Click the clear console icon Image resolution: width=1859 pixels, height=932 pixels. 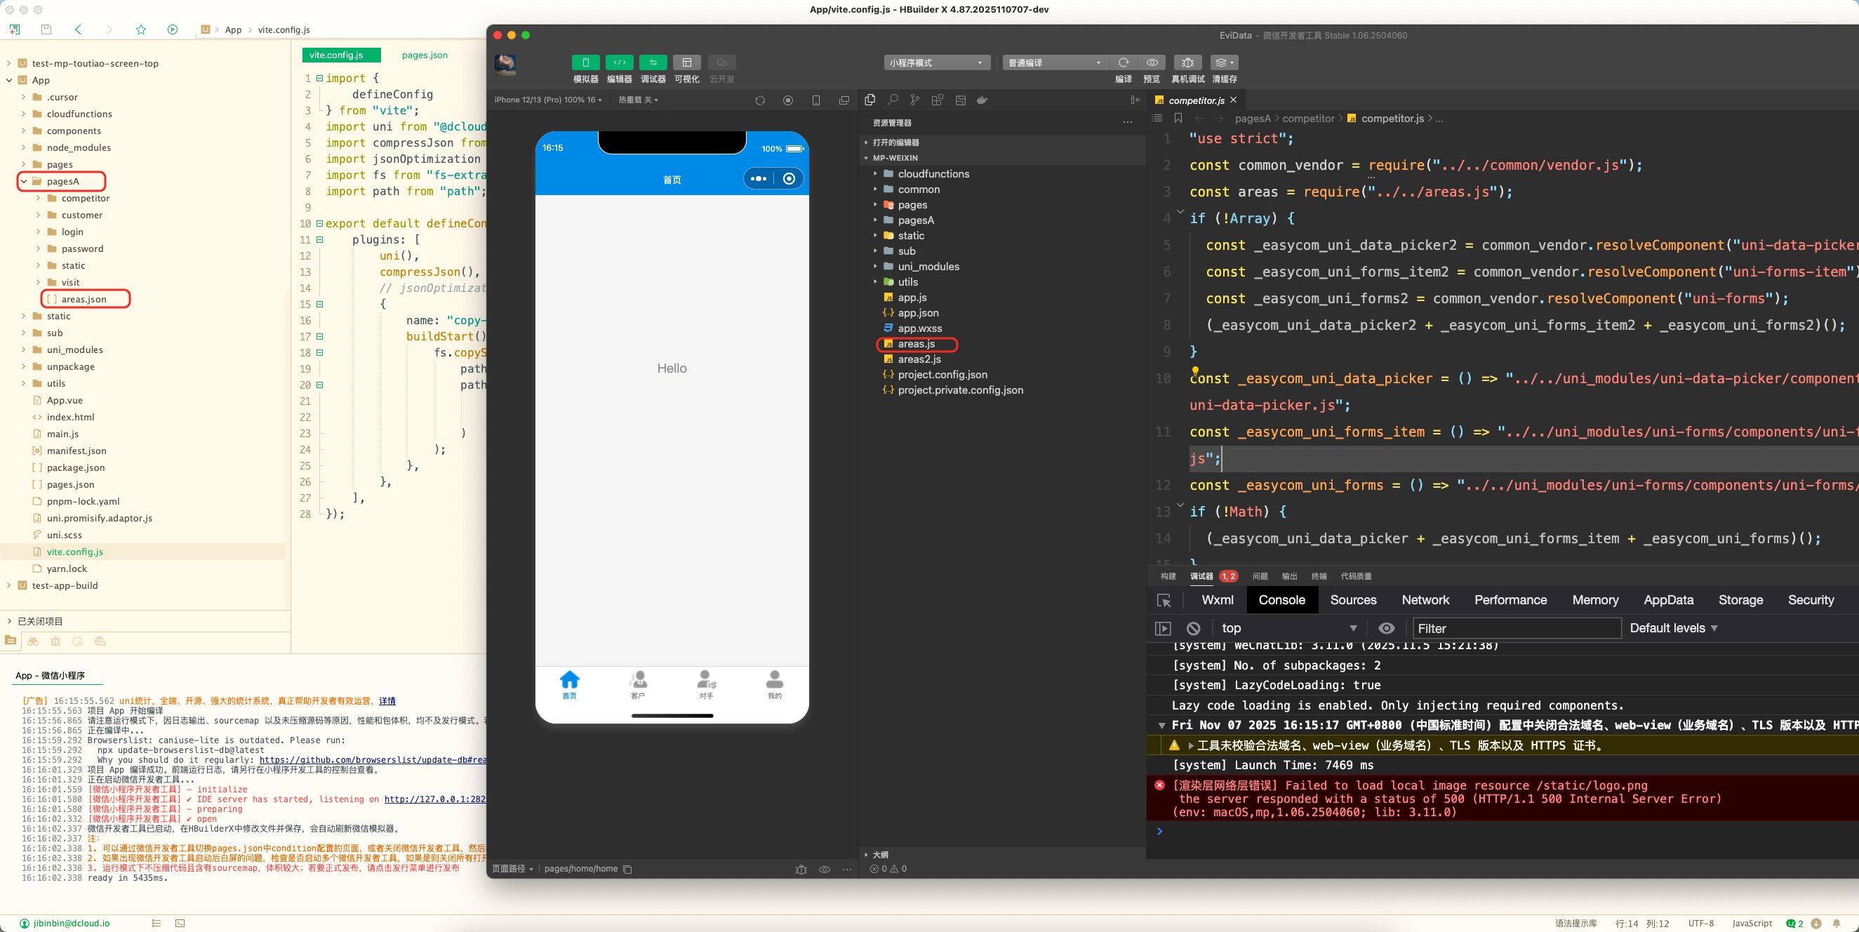point(1194,628)
